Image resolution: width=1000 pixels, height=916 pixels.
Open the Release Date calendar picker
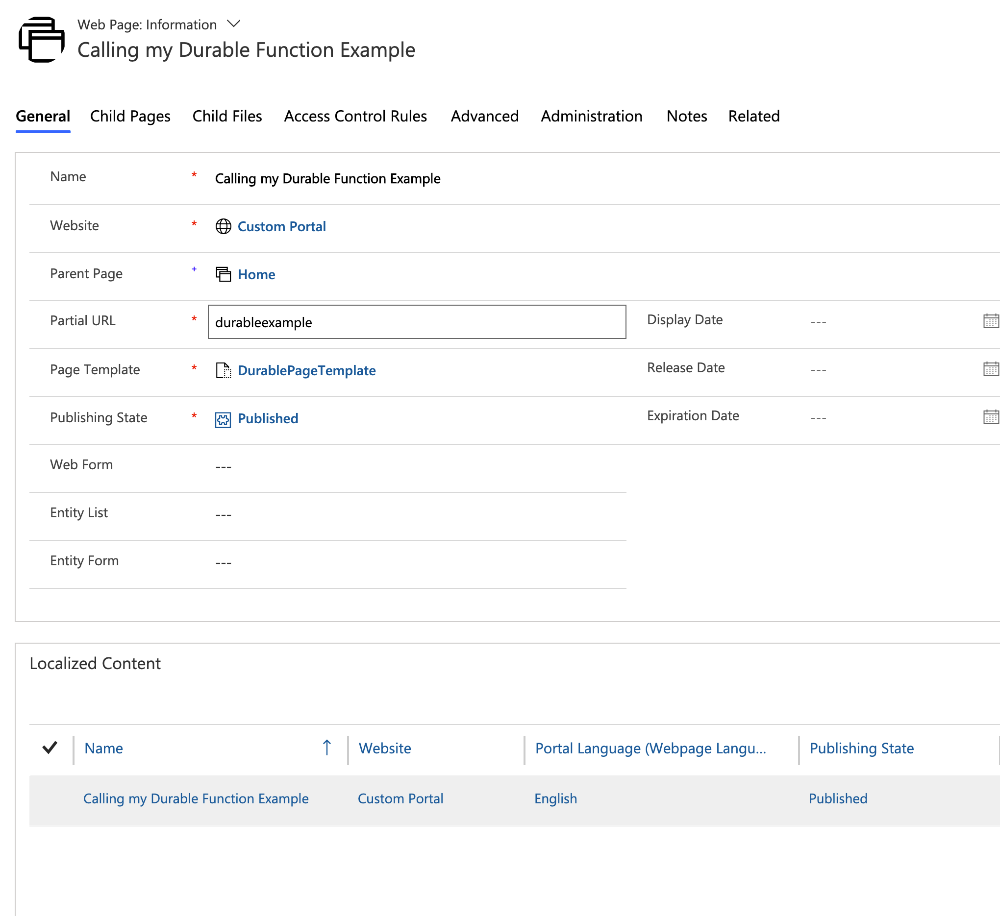[x=990, y=369]
